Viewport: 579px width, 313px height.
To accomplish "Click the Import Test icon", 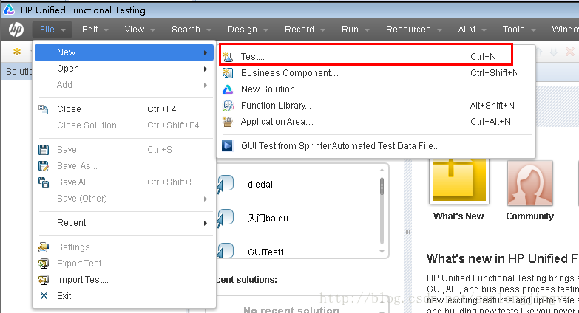I will click(44, 280).
